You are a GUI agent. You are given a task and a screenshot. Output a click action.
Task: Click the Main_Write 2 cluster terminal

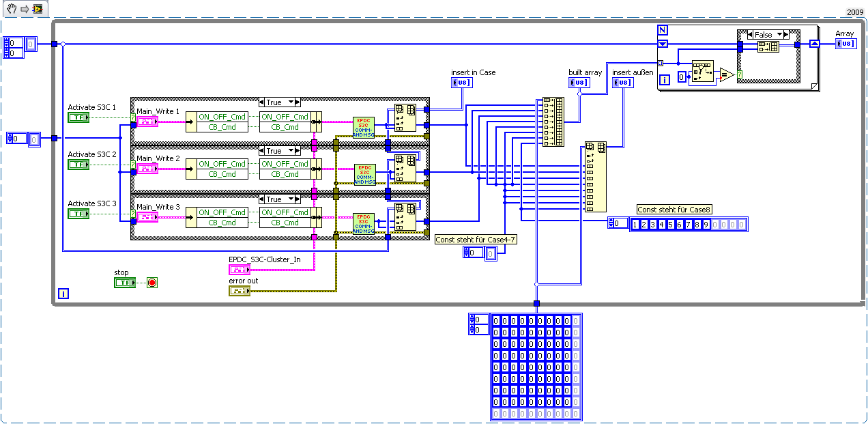(147, 169)
